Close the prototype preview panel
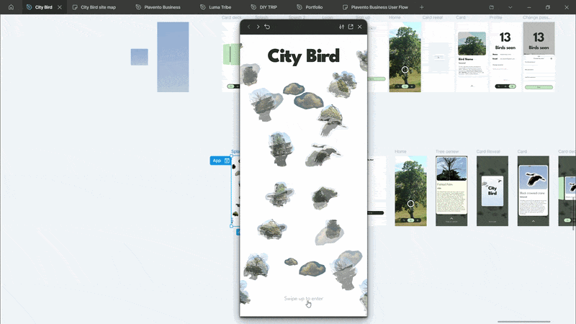Viewport: 576px width, 324px height. [359, 27]
